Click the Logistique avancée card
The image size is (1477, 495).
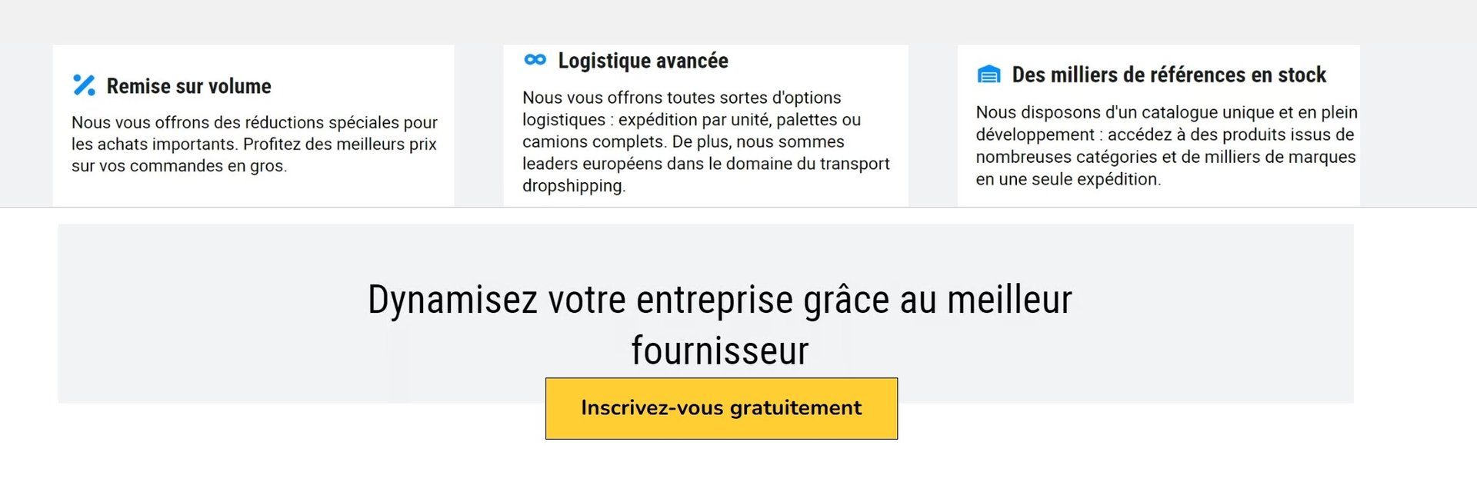[705, 125]
